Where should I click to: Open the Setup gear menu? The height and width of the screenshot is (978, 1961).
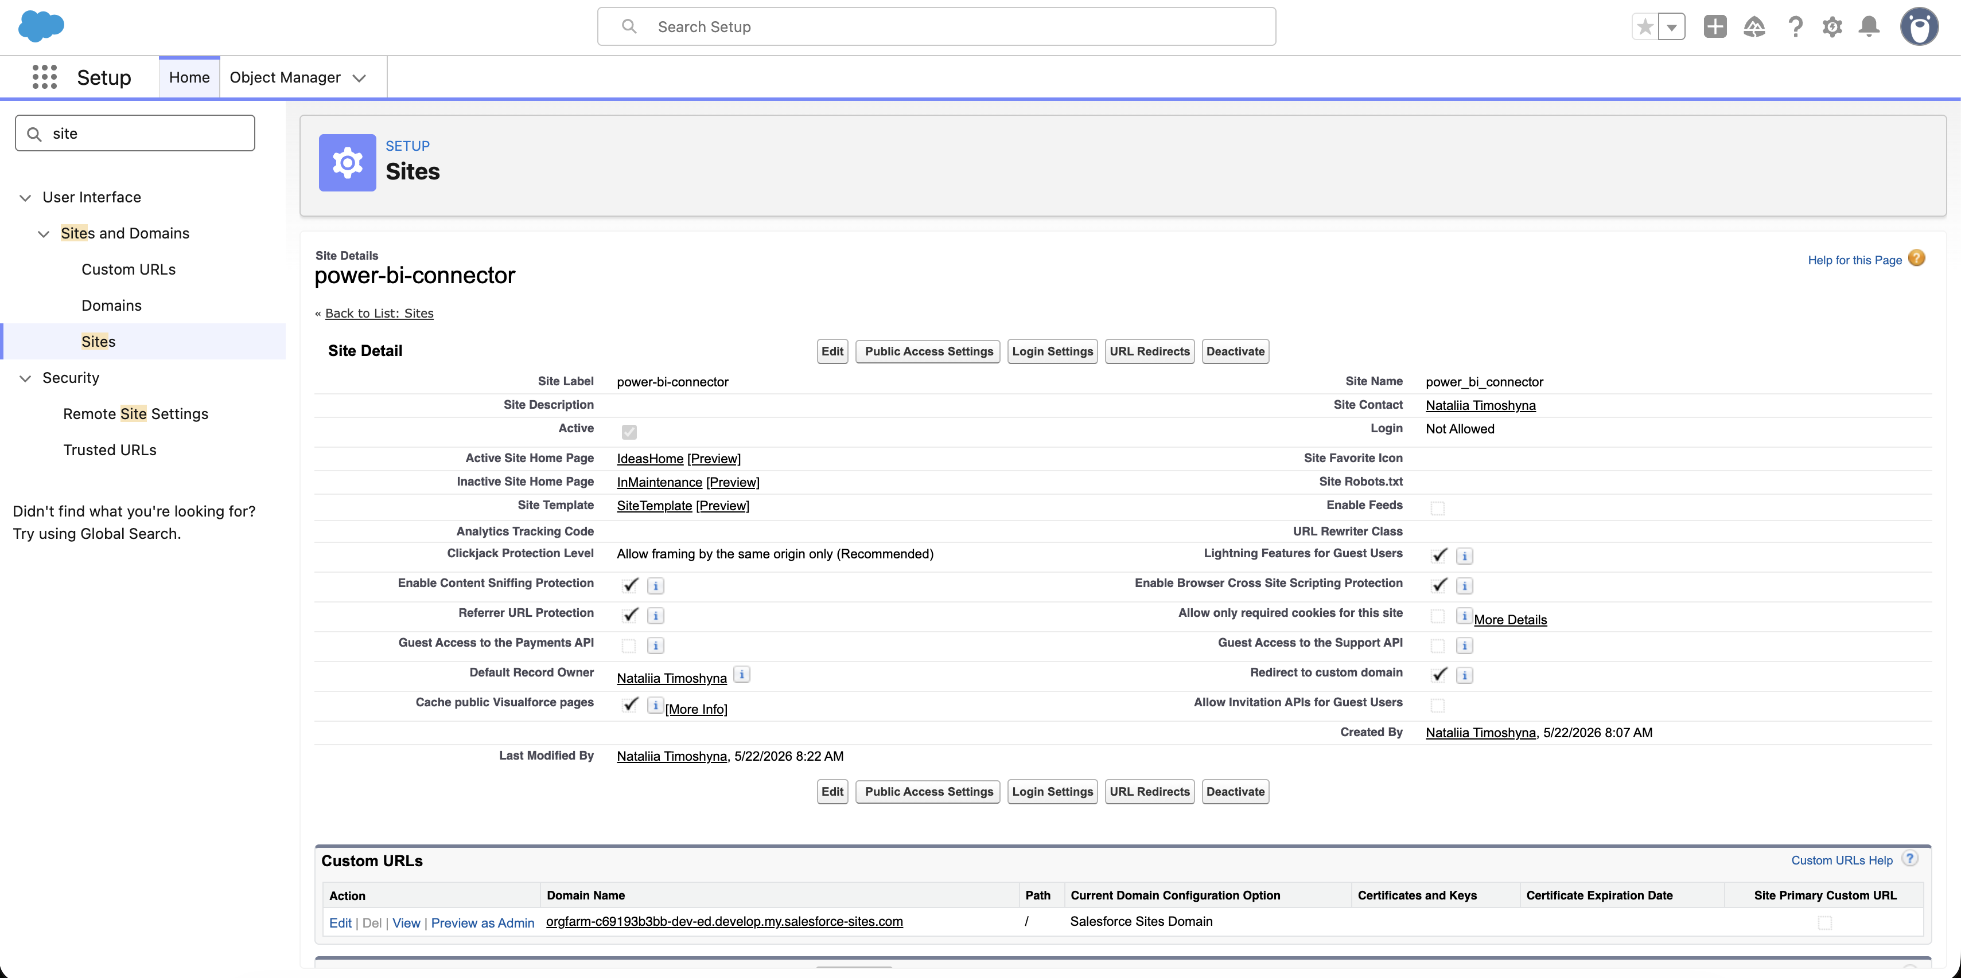coord(1832,26)
